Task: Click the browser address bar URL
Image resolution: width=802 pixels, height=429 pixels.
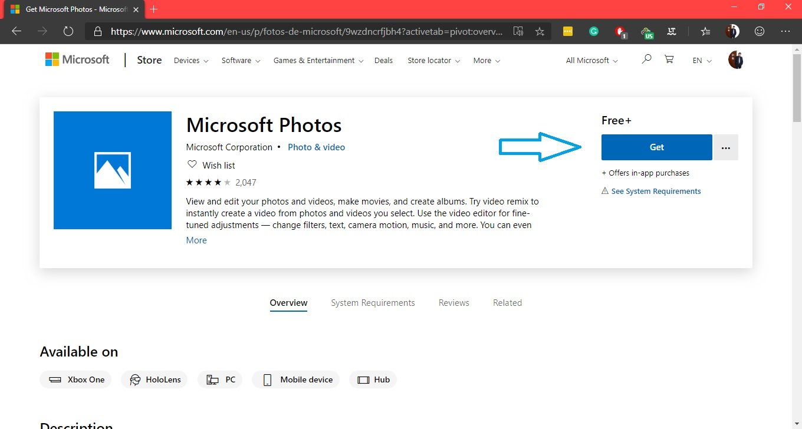Action: (307, 32)
